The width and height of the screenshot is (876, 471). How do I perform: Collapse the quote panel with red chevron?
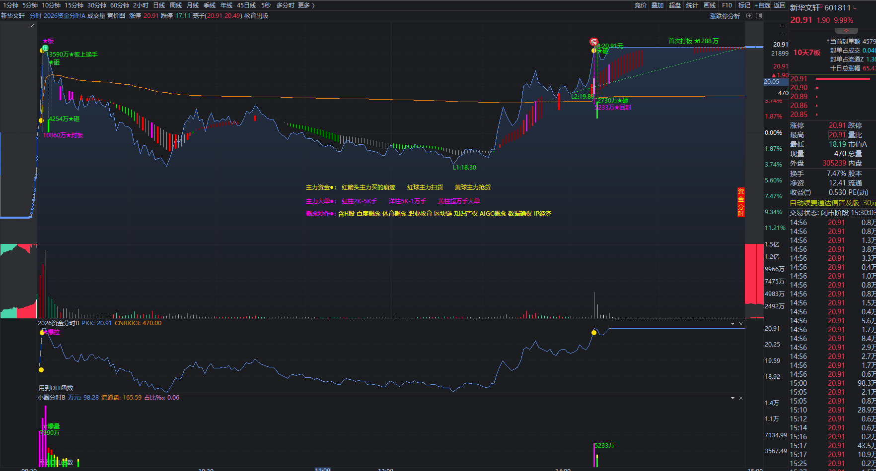(x=847, y=31)
